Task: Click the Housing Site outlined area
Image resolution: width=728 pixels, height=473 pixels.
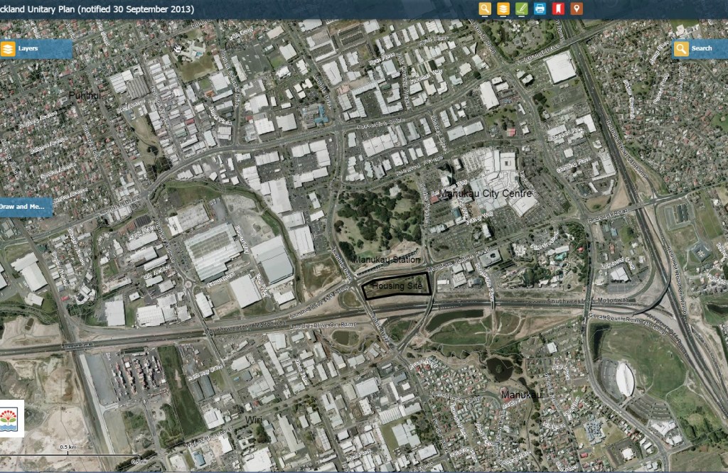Action: 397,286
